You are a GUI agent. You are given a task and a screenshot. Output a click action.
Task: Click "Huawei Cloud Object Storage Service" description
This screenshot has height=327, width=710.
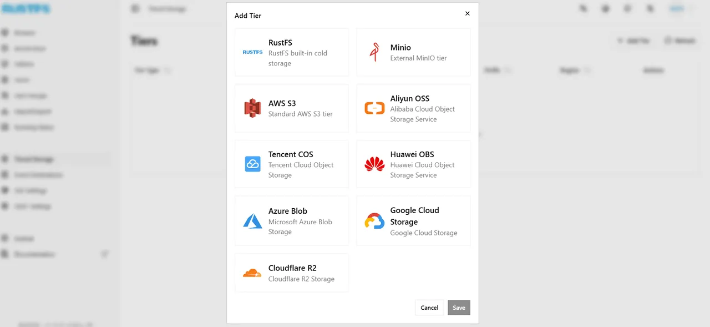pos(423,170)
